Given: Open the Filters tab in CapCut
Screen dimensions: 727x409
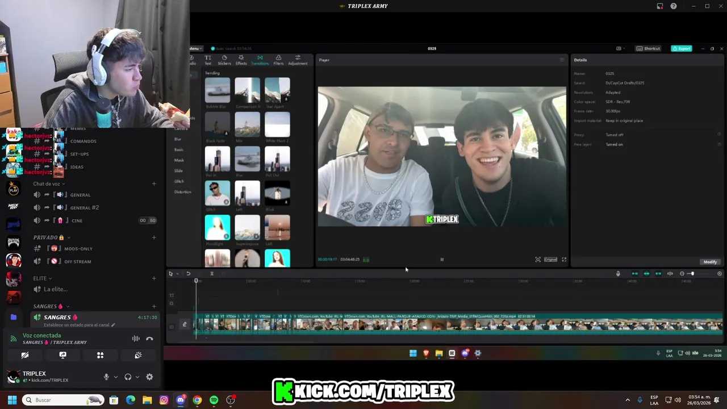Looking at the screenshot, I should (278, 60).
